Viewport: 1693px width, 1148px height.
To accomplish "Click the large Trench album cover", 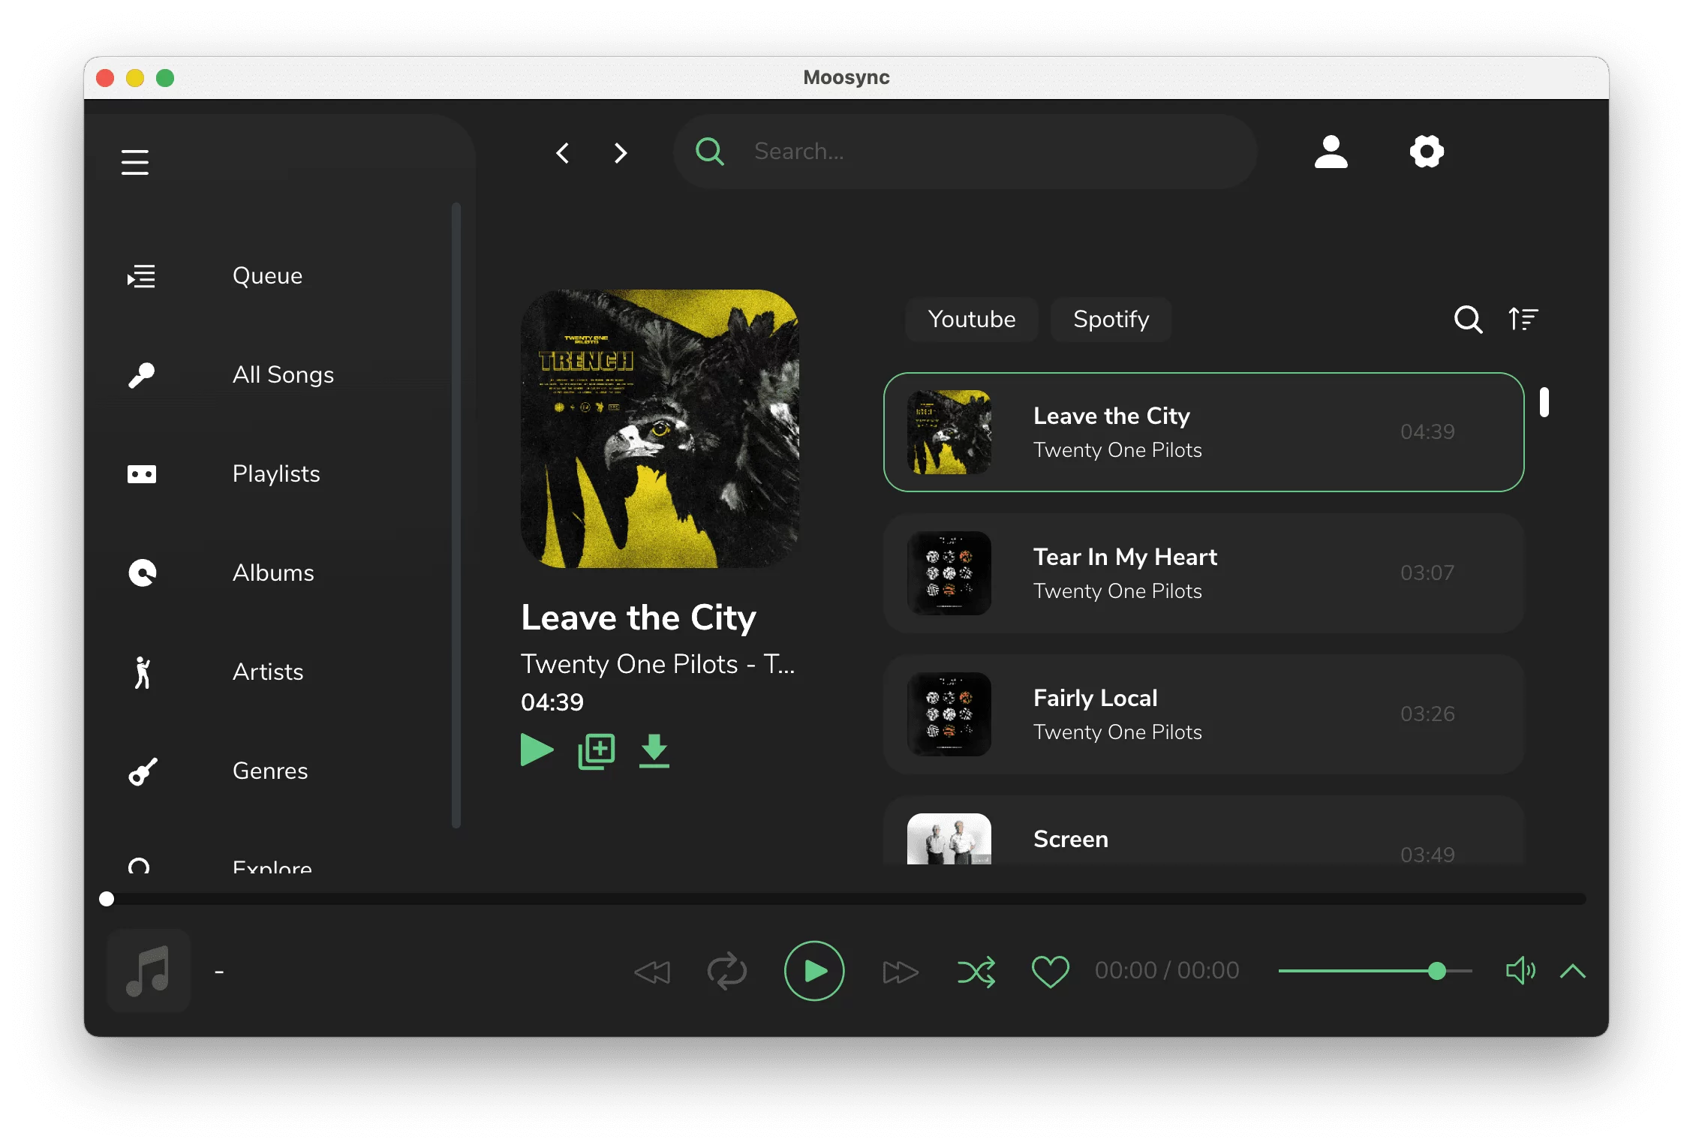I will click(660, 429).
